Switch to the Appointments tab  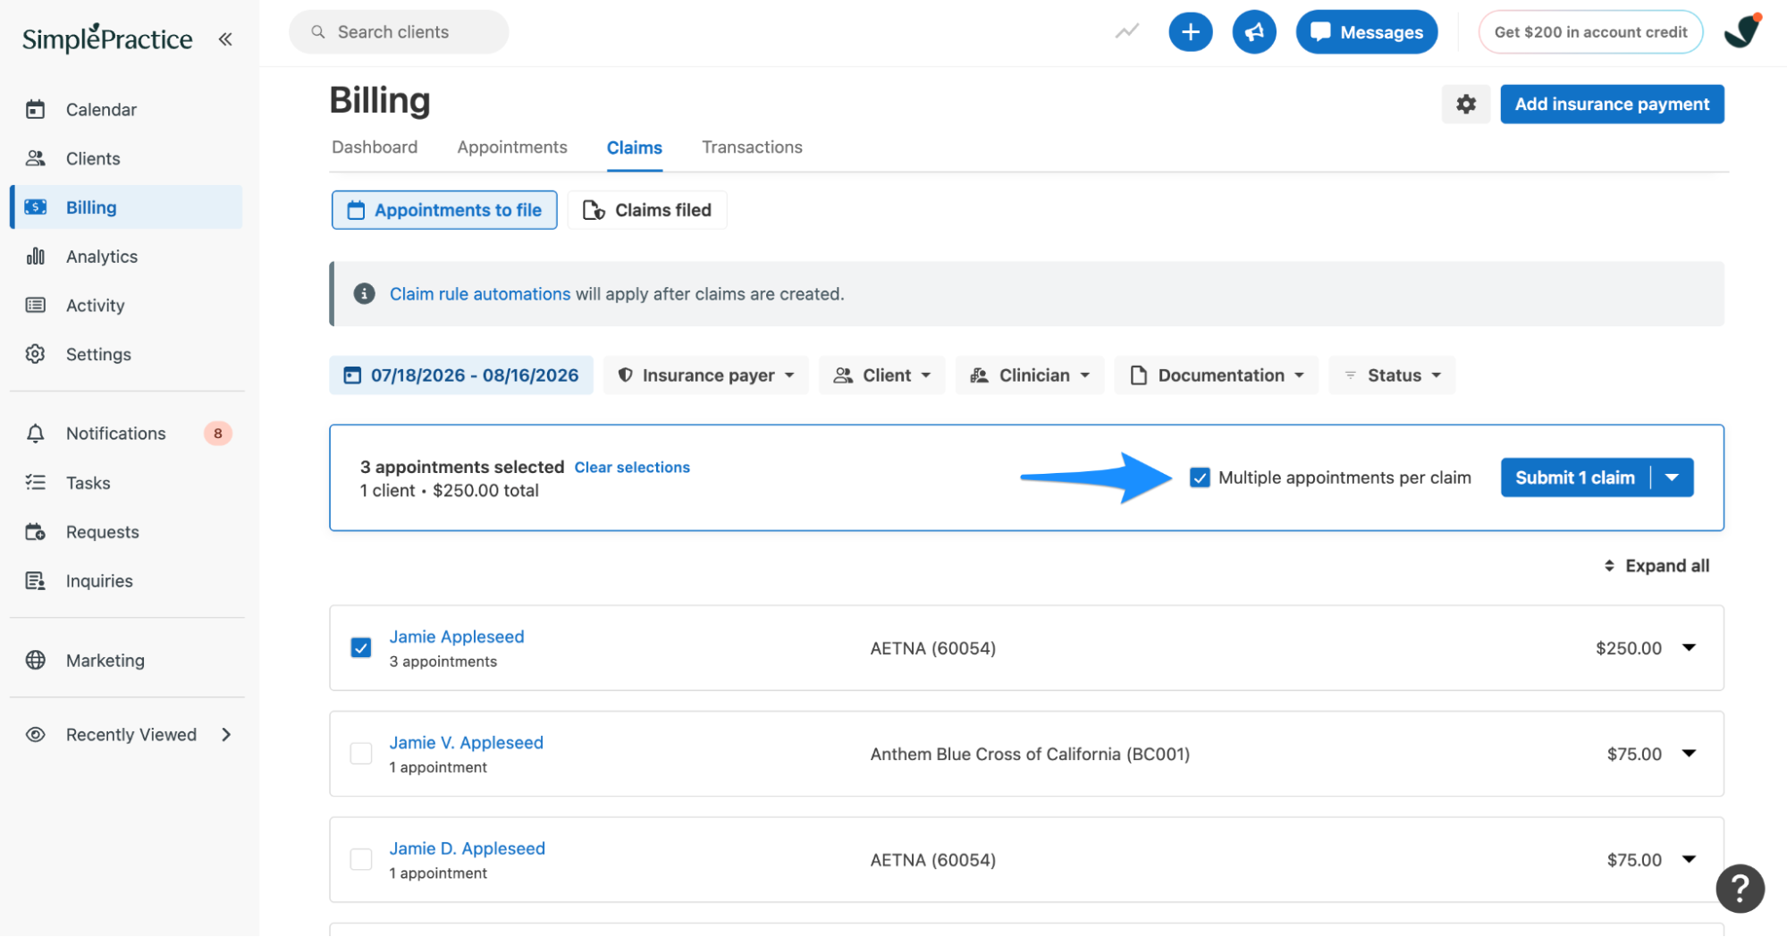[x=512, y=147]
